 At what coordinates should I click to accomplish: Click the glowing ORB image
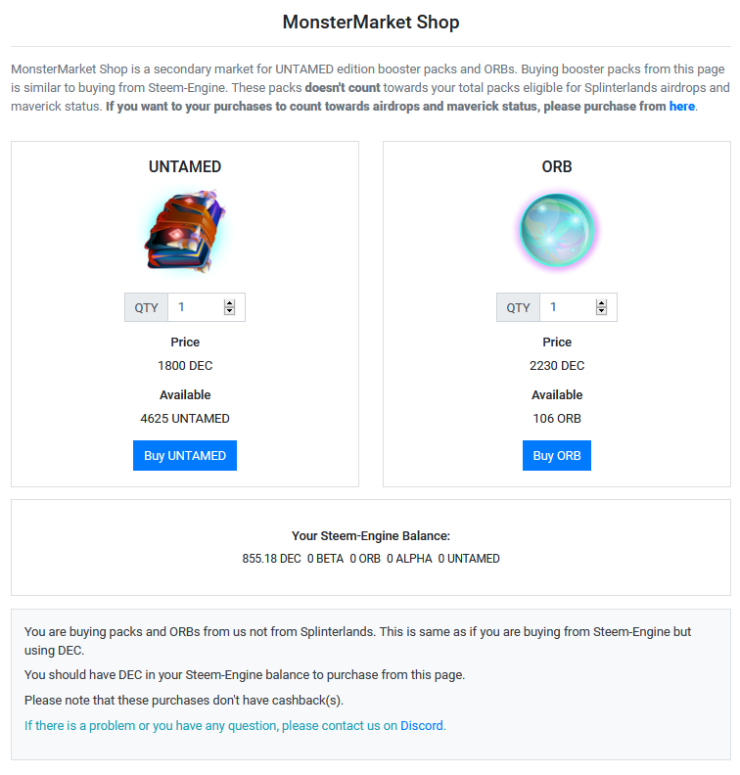557,230
